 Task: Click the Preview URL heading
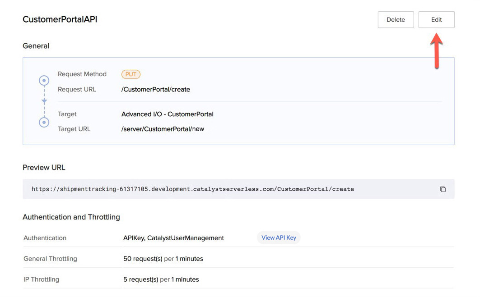point(44,167)
